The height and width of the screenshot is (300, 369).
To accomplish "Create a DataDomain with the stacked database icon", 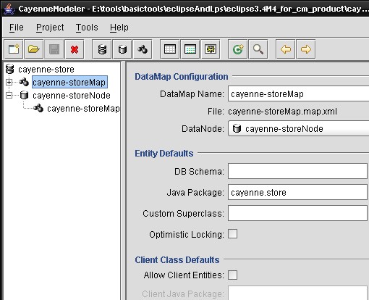I will coord(102,49).
